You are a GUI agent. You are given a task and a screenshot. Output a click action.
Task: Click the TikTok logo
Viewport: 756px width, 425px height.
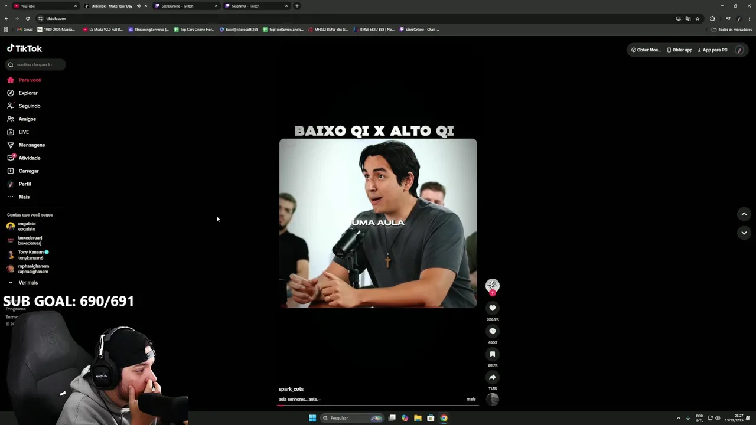pos(24,48)
